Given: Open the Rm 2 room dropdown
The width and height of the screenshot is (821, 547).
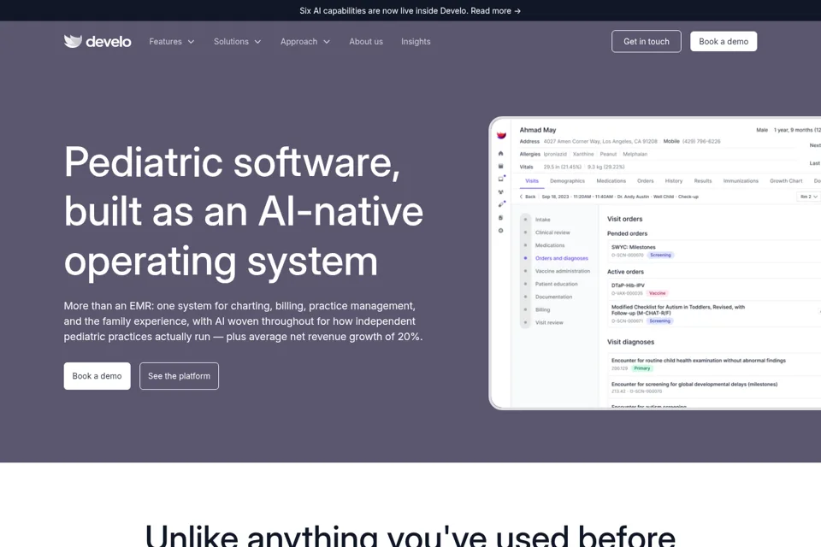Looking at the screenshot, I should (808, 197).
